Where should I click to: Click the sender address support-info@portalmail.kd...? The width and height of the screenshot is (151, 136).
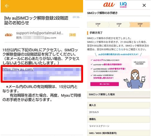pyautogui.click(x=40, y=33)
